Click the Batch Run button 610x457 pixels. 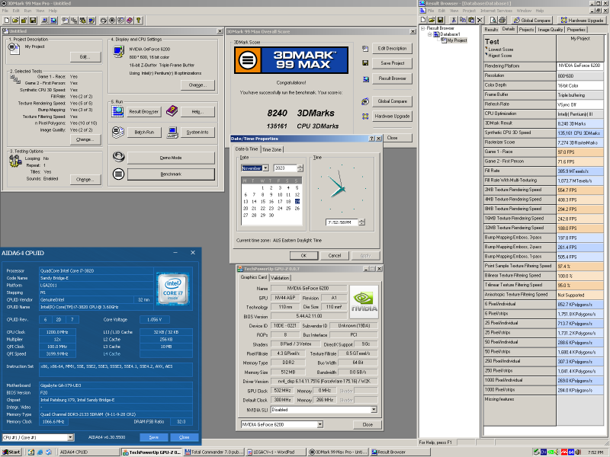(144, 132)
